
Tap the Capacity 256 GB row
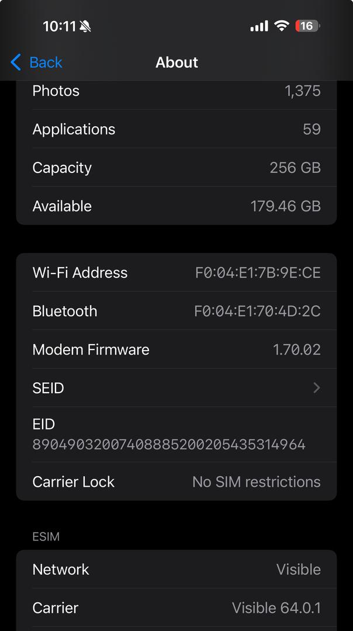click(x=175, y=168)
